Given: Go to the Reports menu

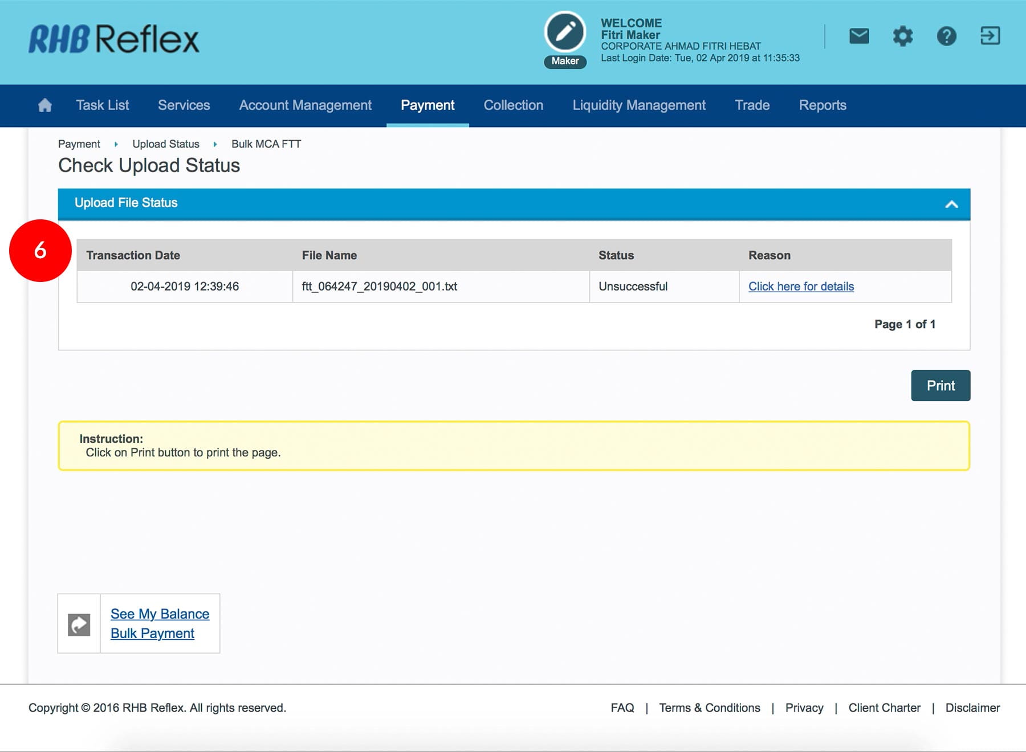Looking at the screenshot, I should pos(822,105).
